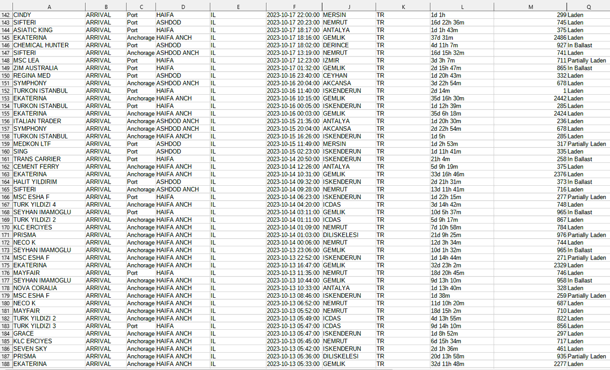Select column F header
Image resolution: width=610 pixels, height=370 pixels.
pyautogui.click(x=294, y=7)
